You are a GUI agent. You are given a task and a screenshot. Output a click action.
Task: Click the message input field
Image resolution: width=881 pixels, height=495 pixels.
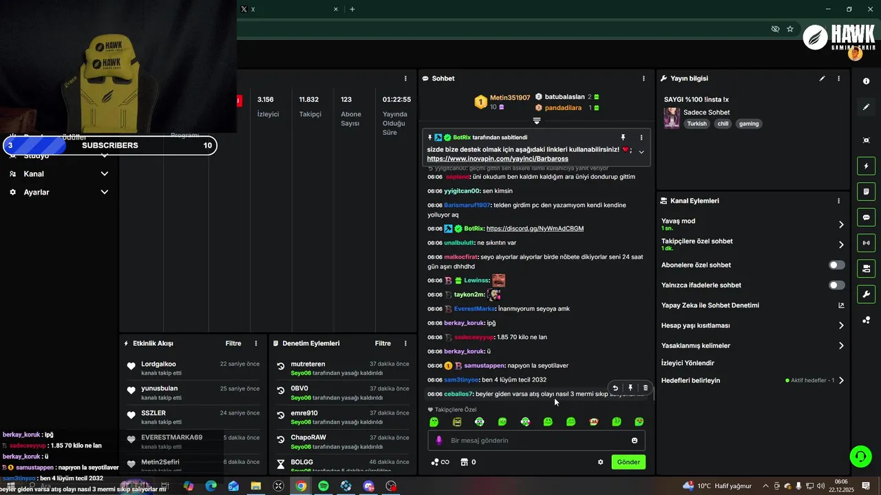537,440
